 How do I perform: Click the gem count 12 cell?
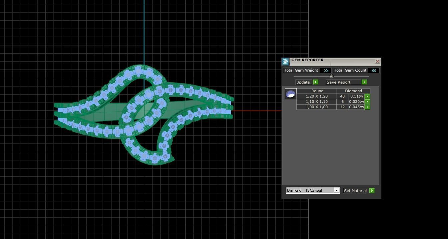[342, 107]
